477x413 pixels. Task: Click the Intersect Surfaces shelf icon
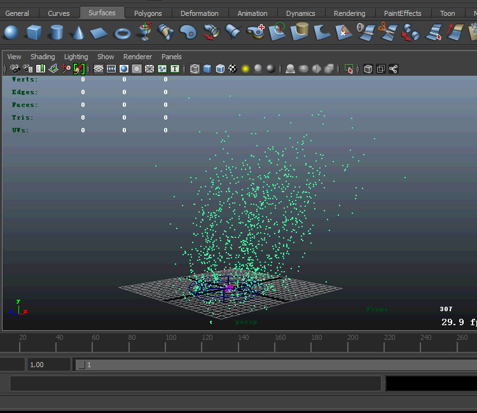tap(300, 32)
